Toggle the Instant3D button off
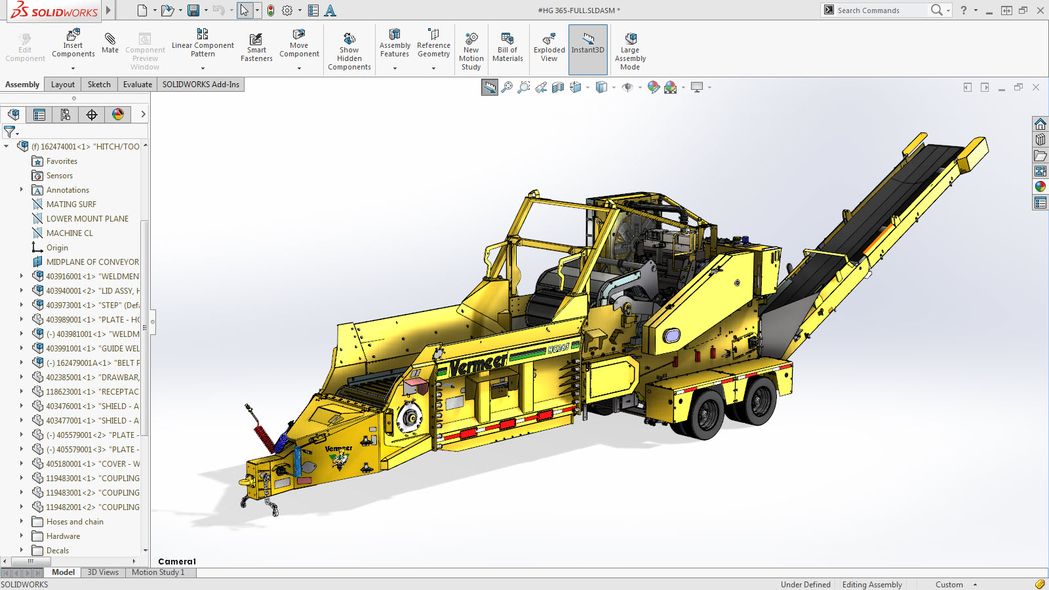Image resolution: width=1049 pixels, height=590 pixels. 587,49
